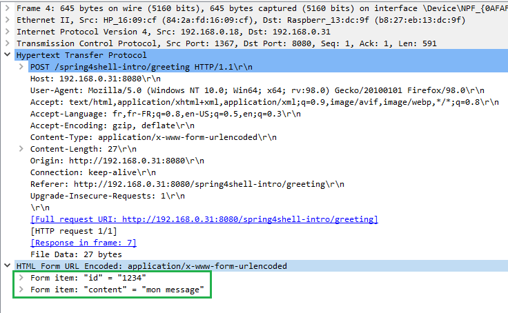Select the Content-Type line
508x313 pixels.
pyautogui.click(x=153, y=137)
